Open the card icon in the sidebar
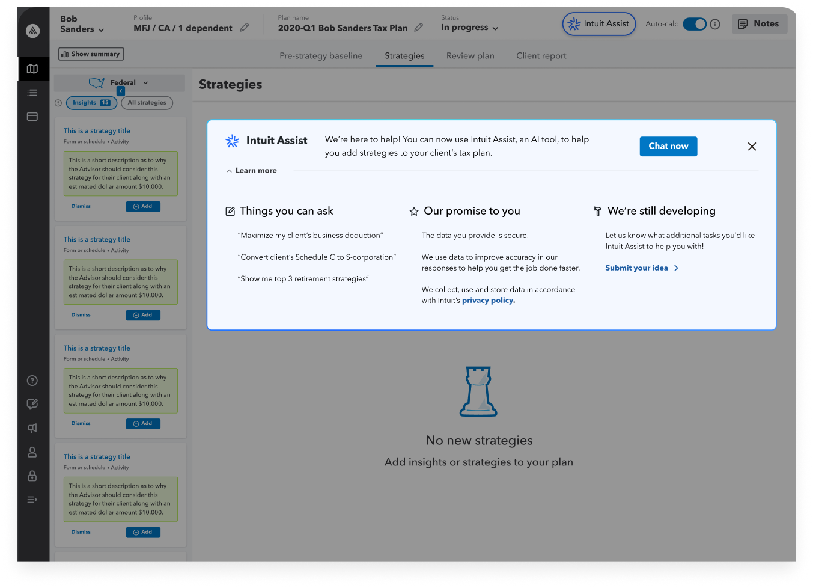813x588 pixels. click(32, 117)
